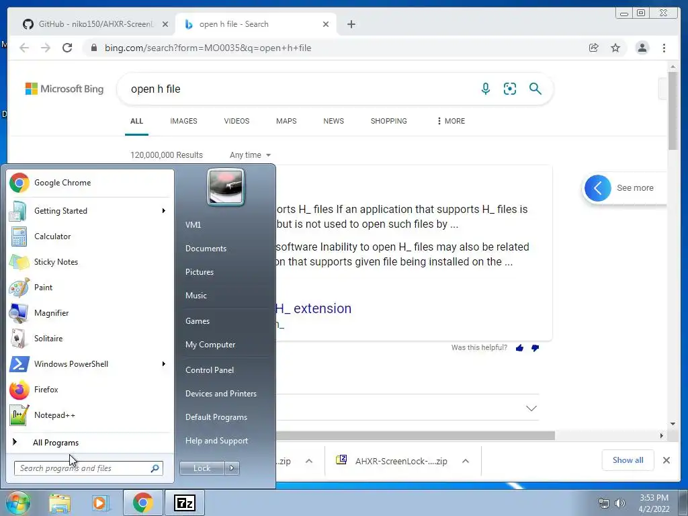Image resolution: width=688 pixels, height=516 pixels.
Task: Click the Bing microphone voice search icon
Action: pyautogui.click(x=485, y=89)
